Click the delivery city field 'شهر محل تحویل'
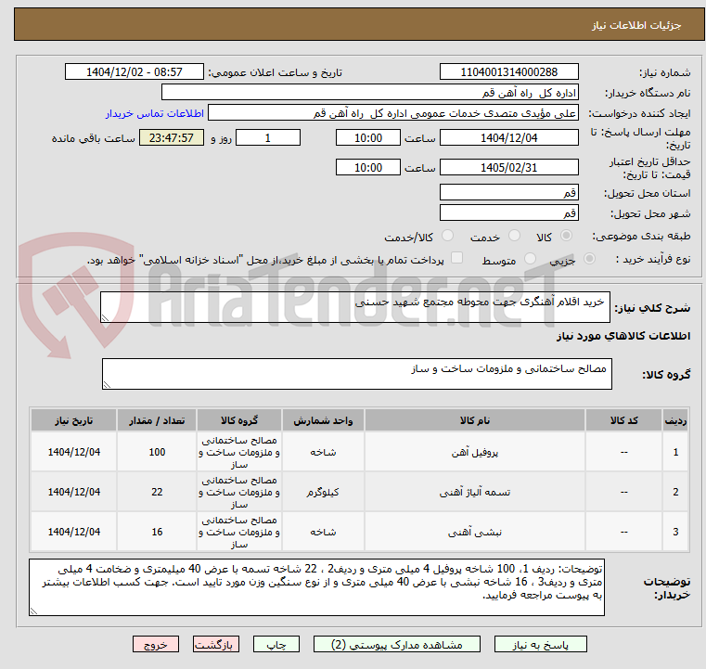706x669 pixels. coord(508,212)
